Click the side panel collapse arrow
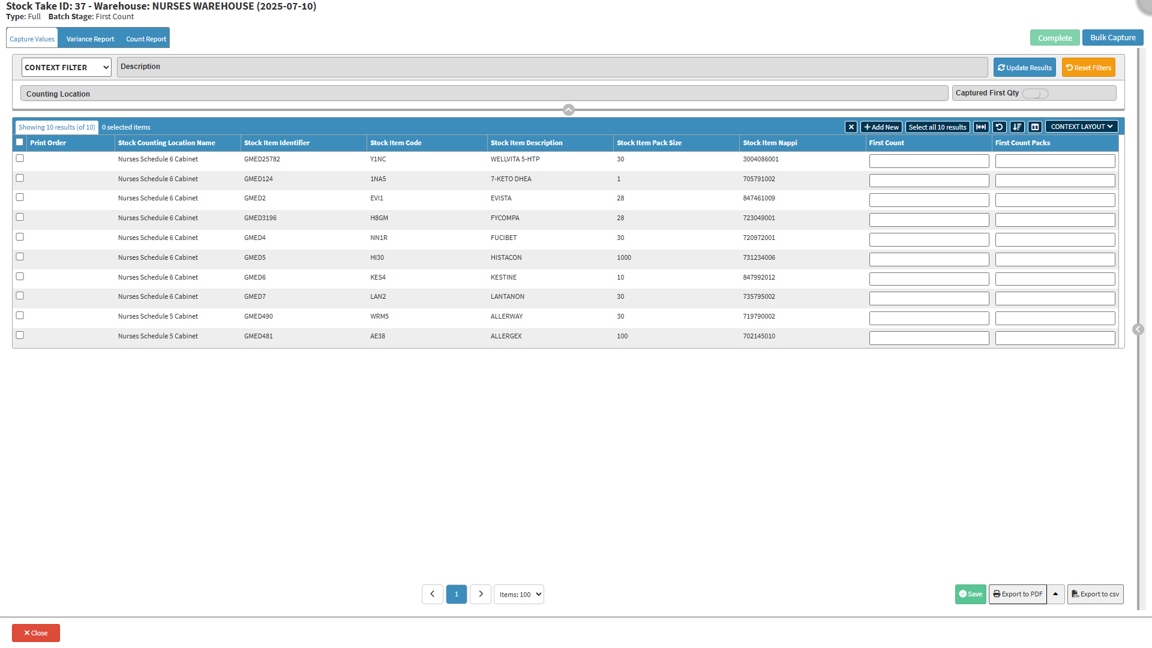Image resolution: width=1152 pixels, height=648 pixels. click(x=1138, y=329)
